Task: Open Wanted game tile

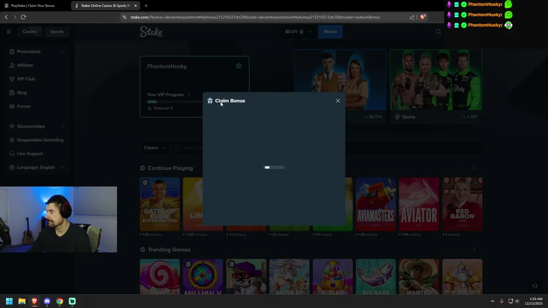Action: 419,277
